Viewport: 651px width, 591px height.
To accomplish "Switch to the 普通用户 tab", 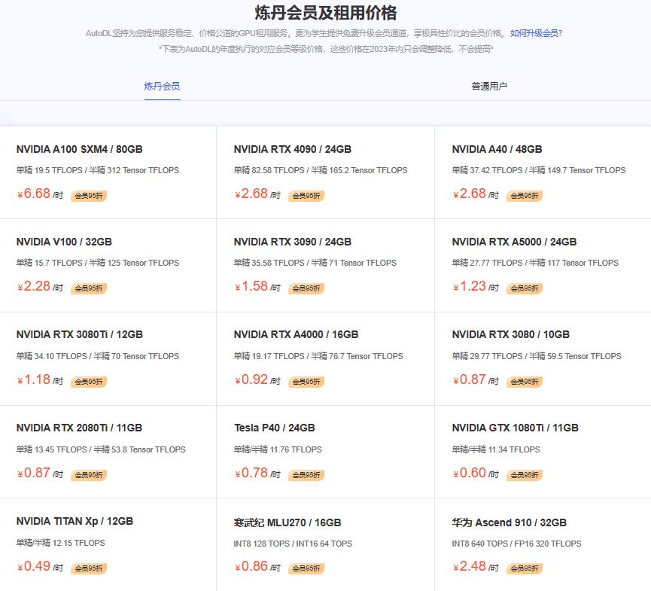I will [489, 87].
